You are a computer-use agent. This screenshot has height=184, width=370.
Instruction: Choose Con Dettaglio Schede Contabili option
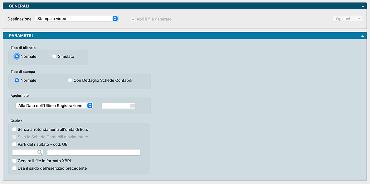70,80
